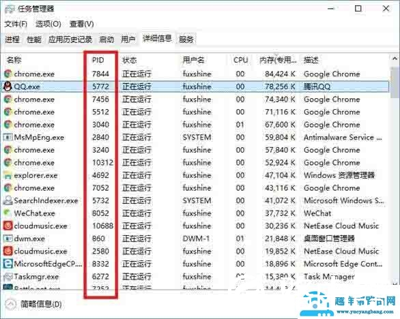Image resolution: width=400 pixels, height=319 pixels.
Task: Click SYSTEM user for SearchIndexer.exe
Action: point(197,200)
